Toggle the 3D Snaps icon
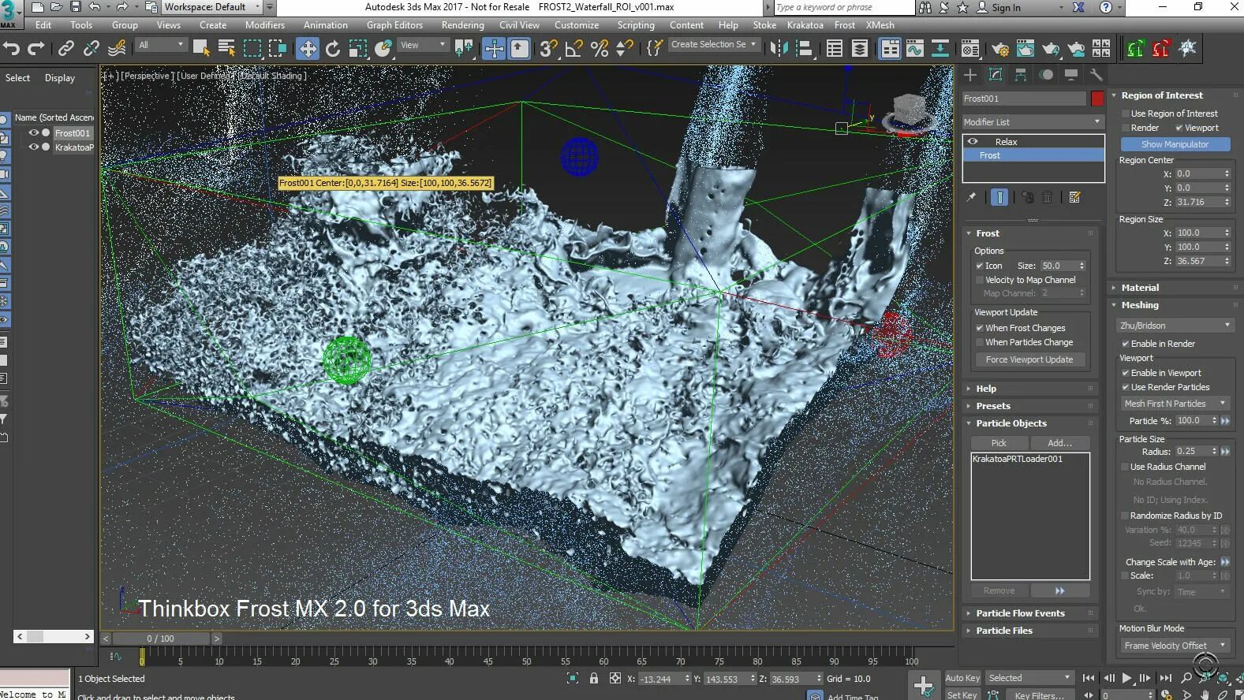The image size is (1244, 700). (x=547, y=49)
